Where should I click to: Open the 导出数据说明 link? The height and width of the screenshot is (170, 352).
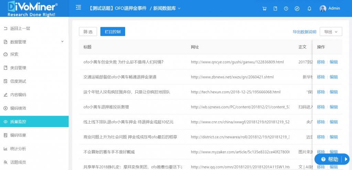click(x=305, y=32)
